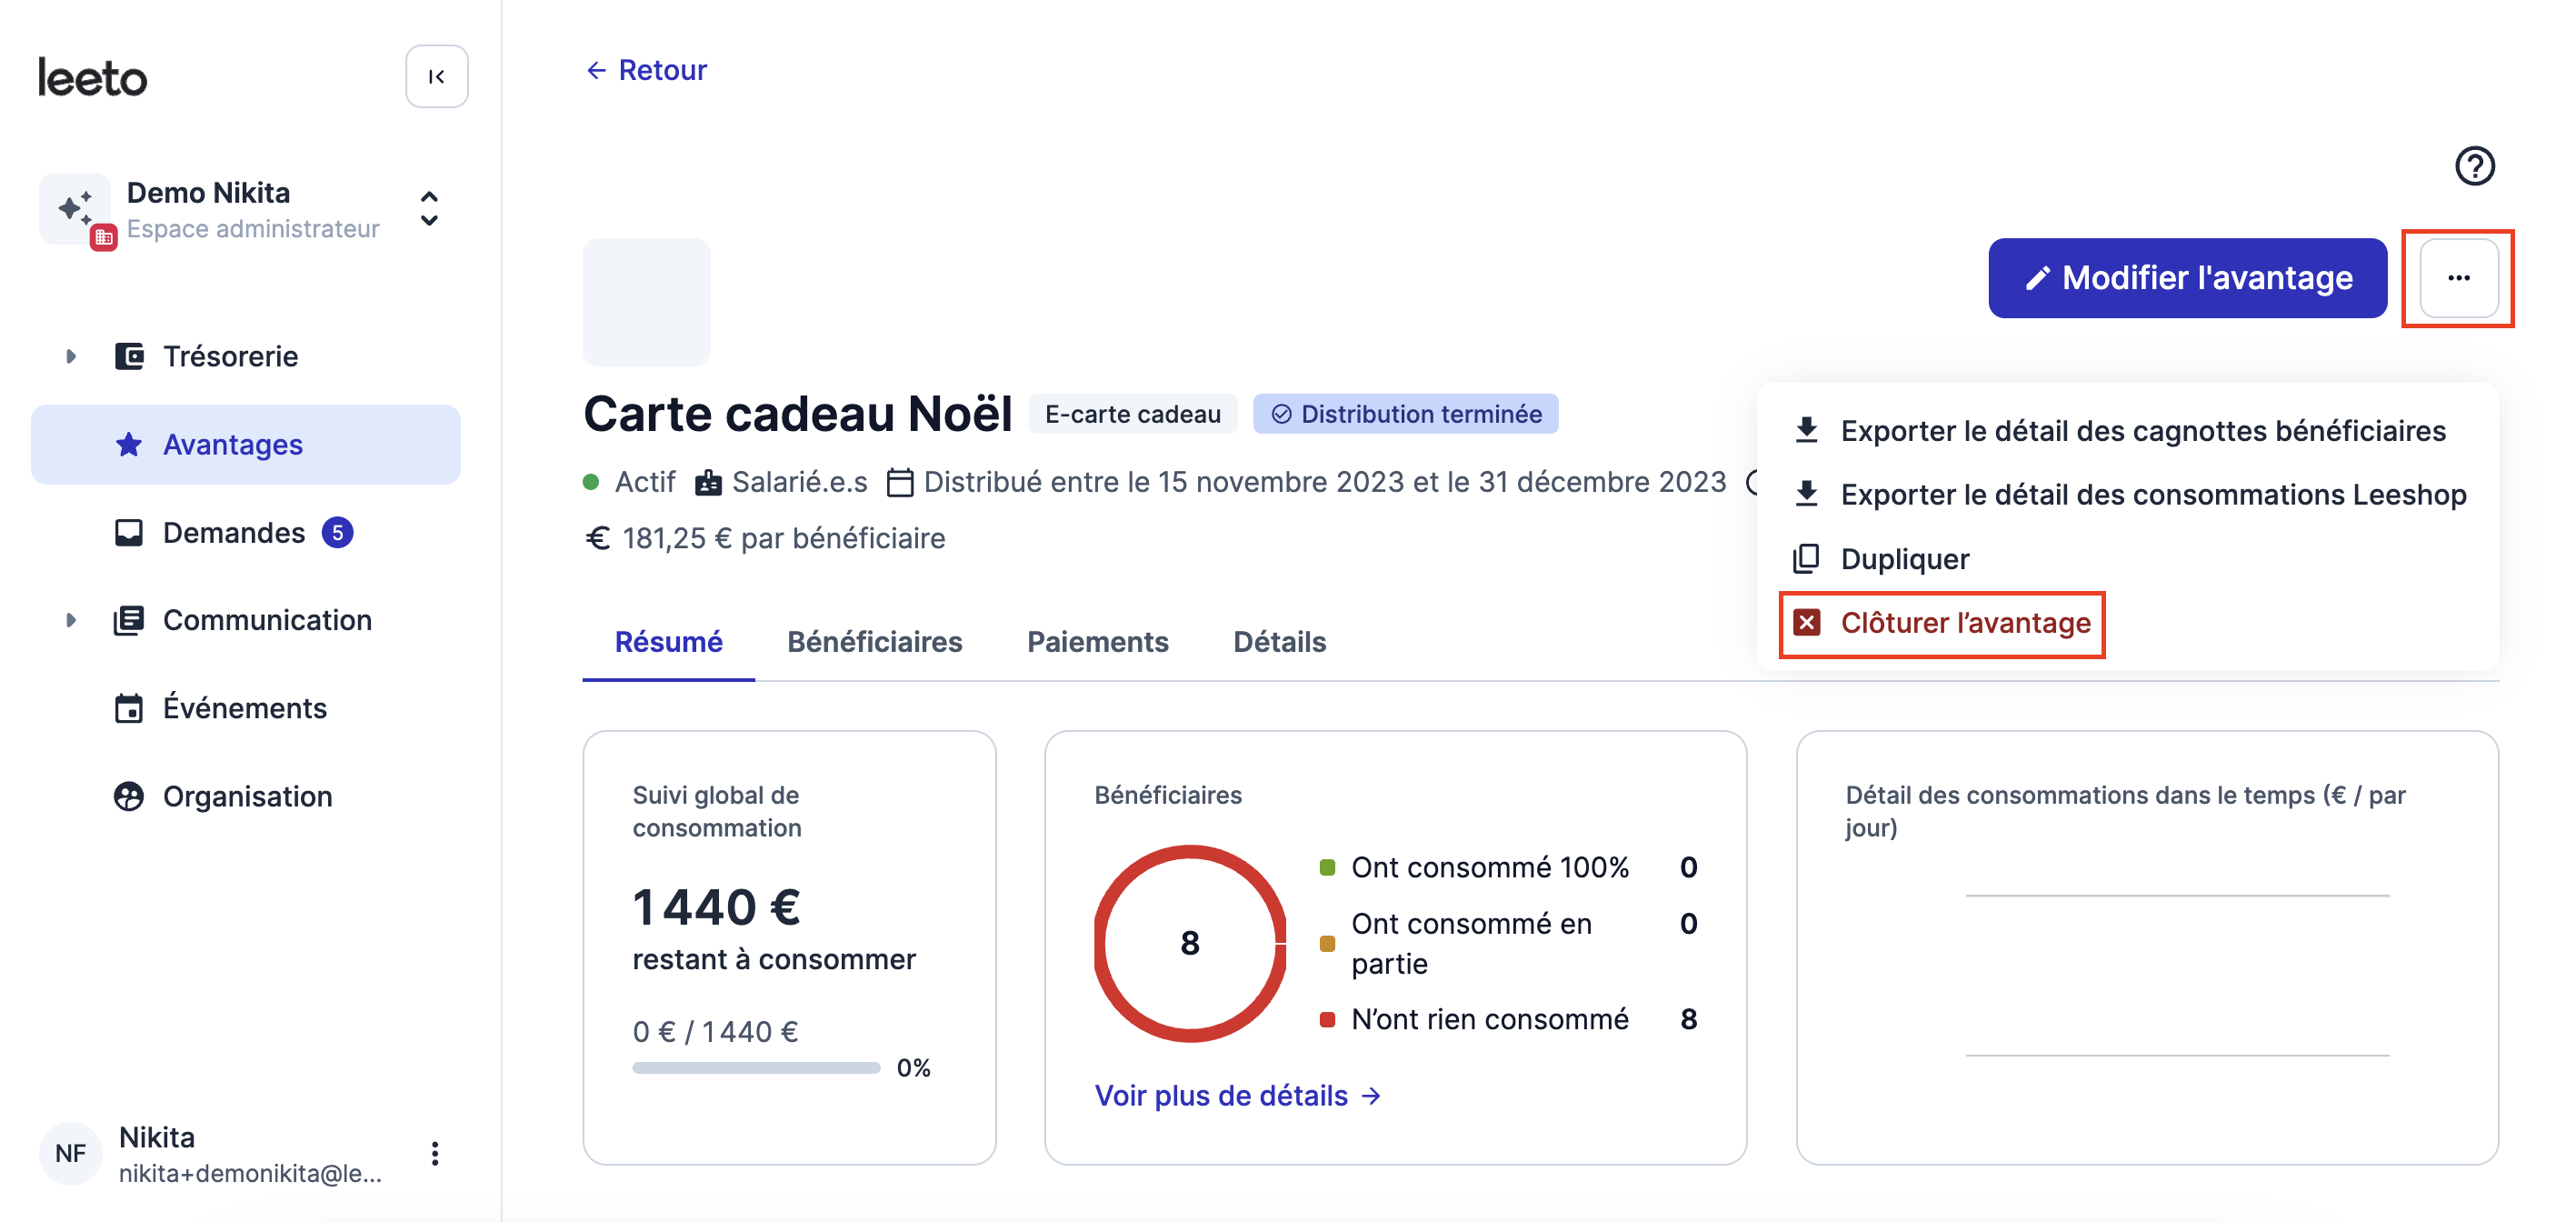Image resolution: width=2576 pixels, height=1222 pixels.
Task: Switch to the Détails tab
Action: click(1279, 642)
